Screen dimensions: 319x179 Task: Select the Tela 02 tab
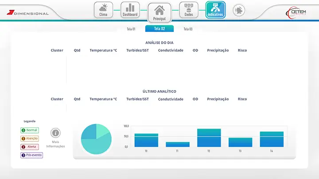(x=159, y=29)
